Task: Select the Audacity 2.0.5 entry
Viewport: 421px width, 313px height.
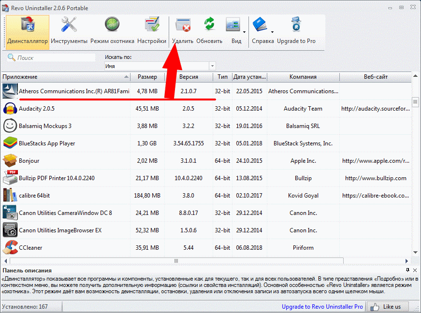Action: coord(37,109)
